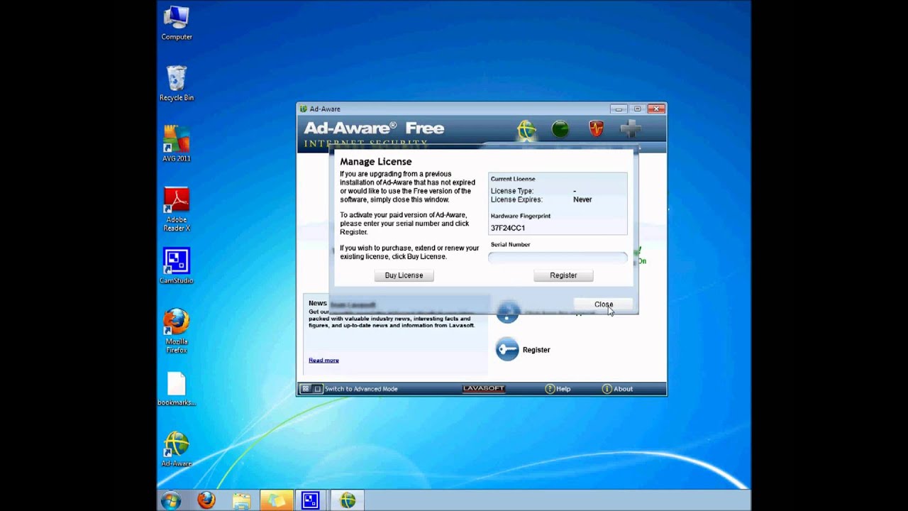Select the Adobe Reader X desktop shortcut

177,209
